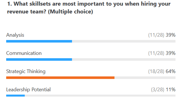Click the orange Strategic Thinking bar
This screenshot has height=103, width=180.
click(x=60, y=78)
